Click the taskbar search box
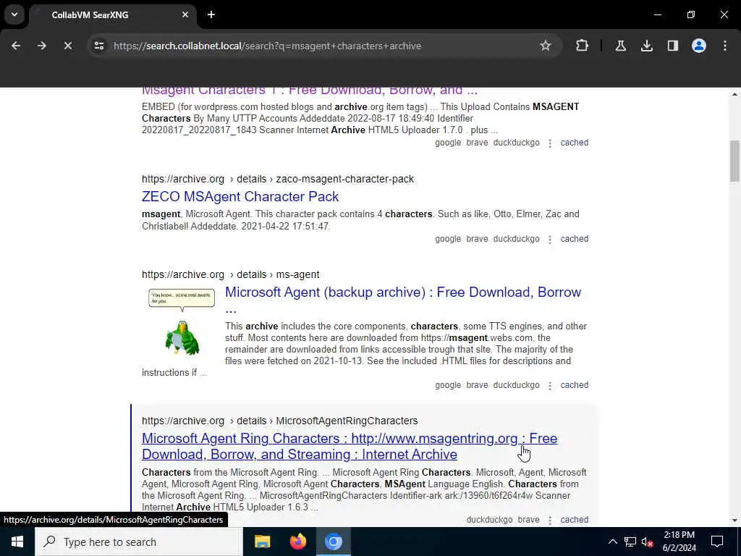 tap(139, 542)
